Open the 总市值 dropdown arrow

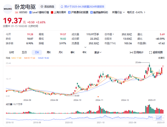click(113, 34)
